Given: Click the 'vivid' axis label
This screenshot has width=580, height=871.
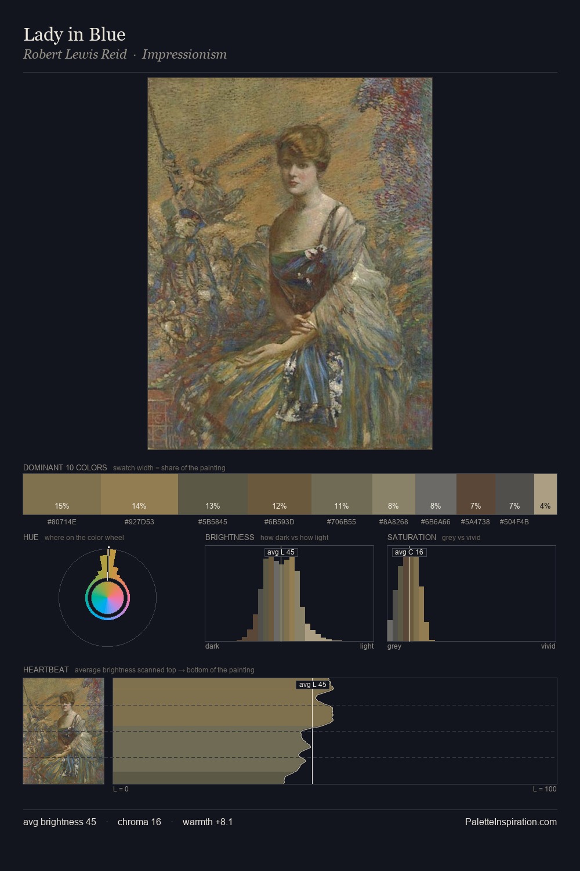Looking at the screenshot, I should pyautogui.click(x=548, y=646).
